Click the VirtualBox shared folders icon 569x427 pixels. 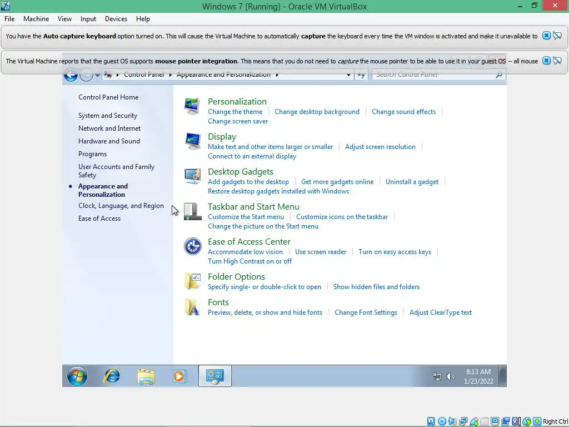click(485, 421)
